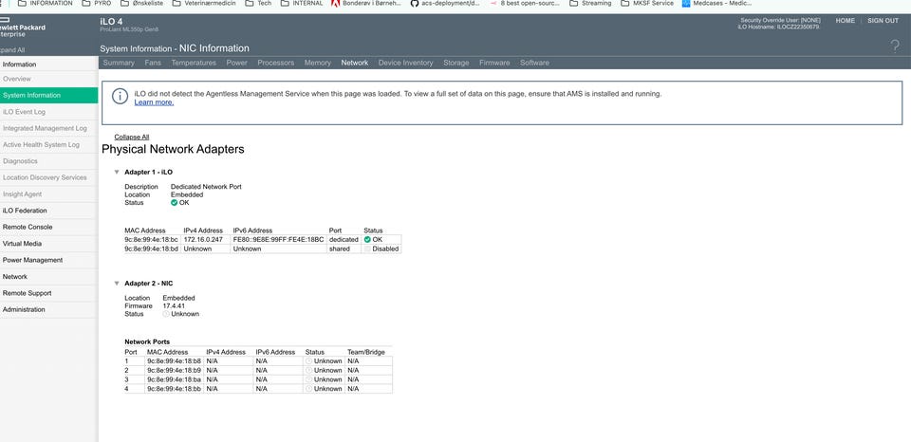Switch to the Temperatures tab
Screen dimensions: 911x442
pyautogui.click(x=194, y=63)
